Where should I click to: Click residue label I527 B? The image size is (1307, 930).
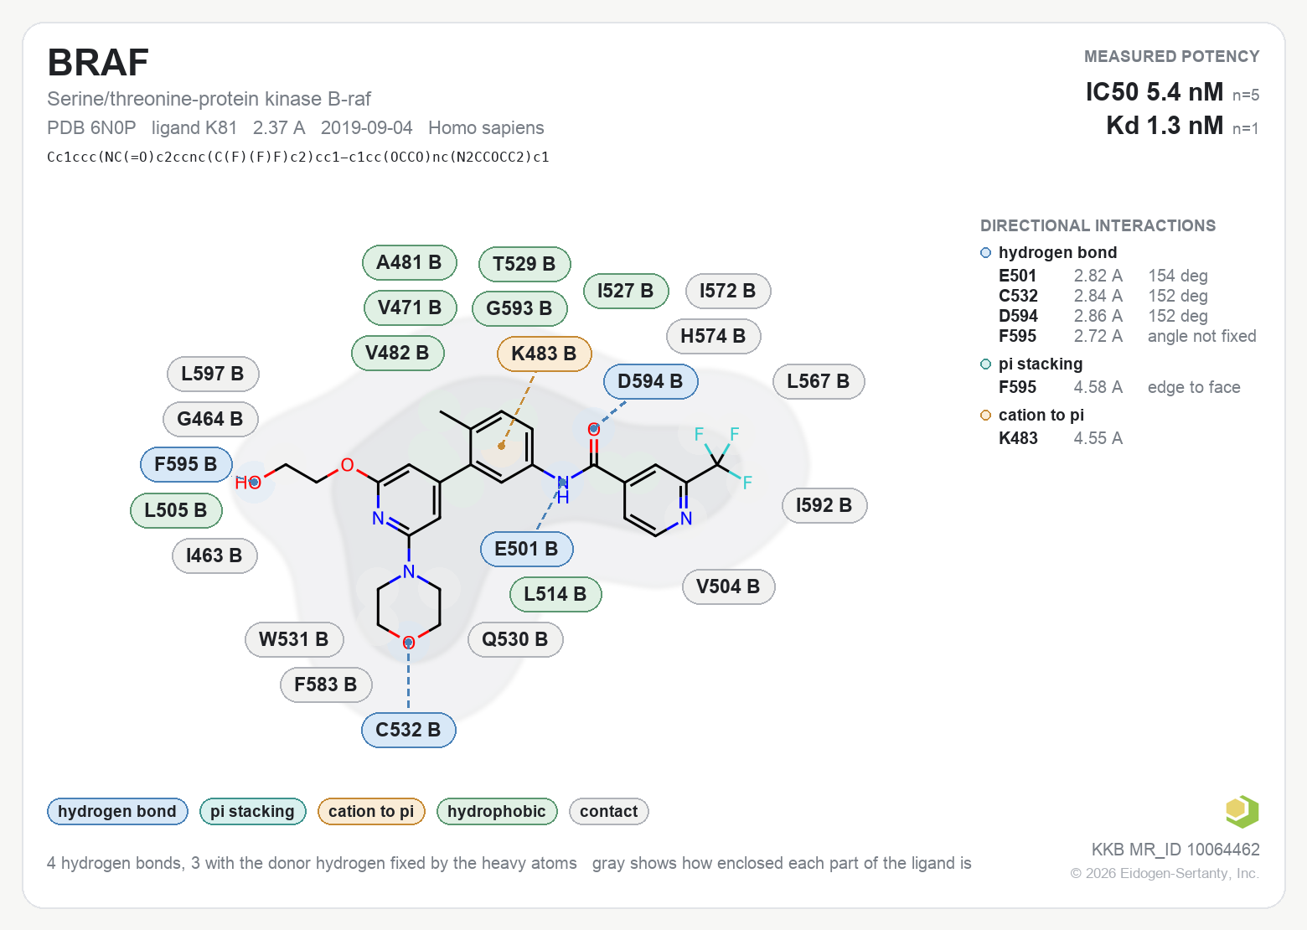626,292
